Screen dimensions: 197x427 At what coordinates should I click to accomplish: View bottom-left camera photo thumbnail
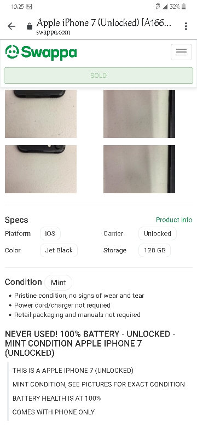click(x=41, y=169)
